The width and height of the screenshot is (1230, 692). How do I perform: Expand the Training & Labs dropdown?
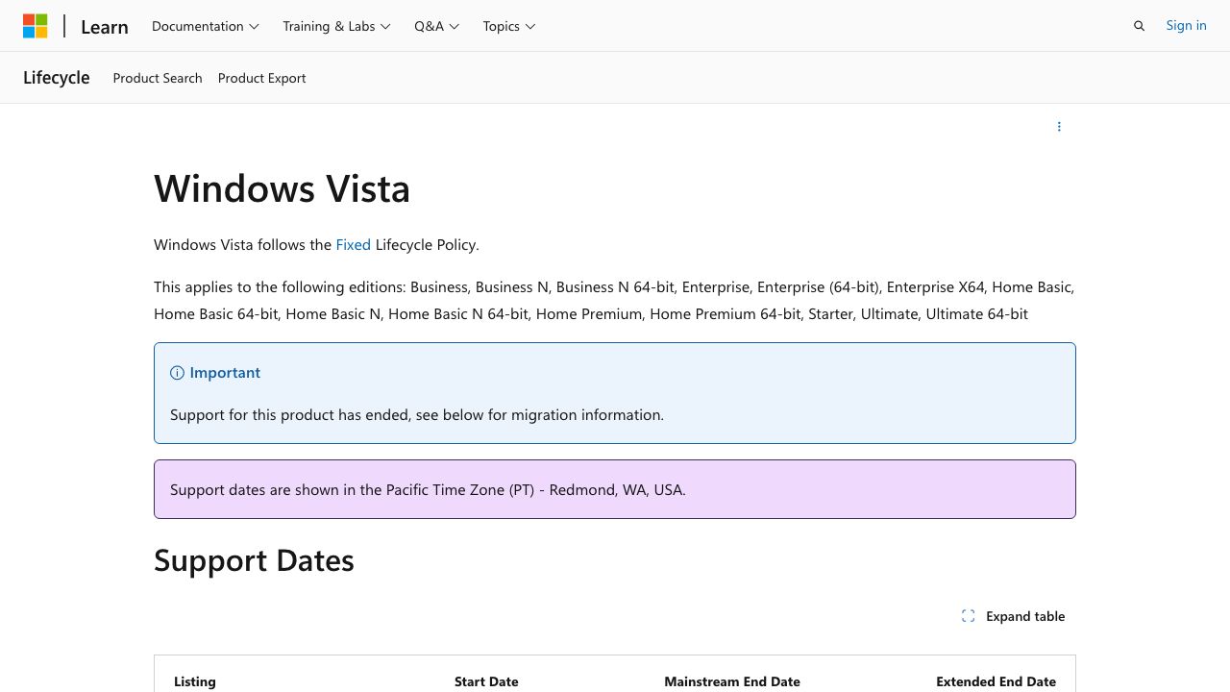pos(336,26)
